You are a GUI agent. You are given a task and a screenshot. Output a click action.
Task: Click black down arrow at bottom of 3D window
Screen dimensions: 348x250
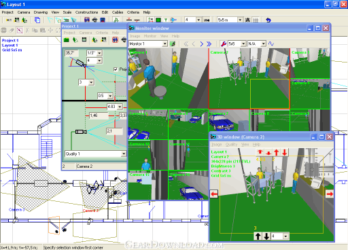point(266,236)
